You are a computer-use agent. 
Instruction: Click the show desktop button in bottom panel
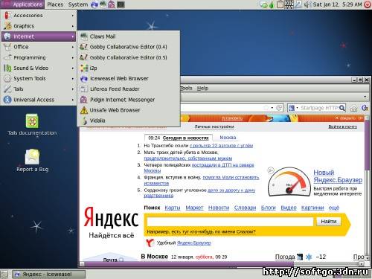[4, 274]
